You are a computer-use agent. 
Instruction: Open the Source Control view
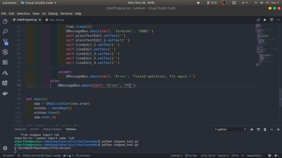coord(5,42)
